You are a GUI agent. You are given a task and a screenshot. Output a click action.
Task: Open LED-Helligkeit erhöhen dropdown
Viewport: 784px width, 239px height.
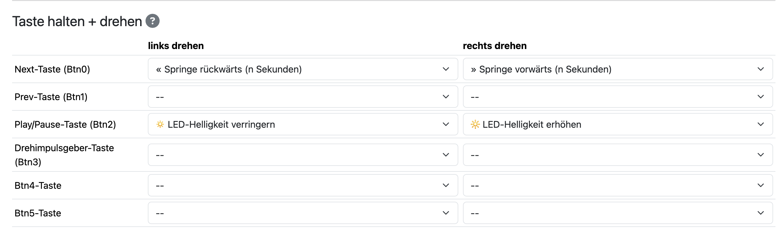click(x=618, y=124)
